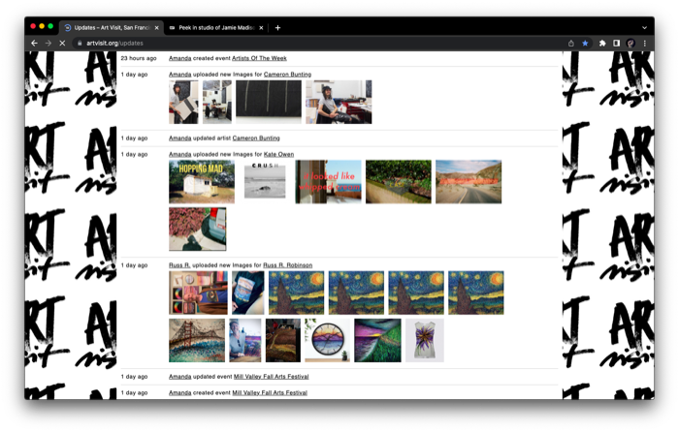Click Amanda in the Kate Owen upload row
The image size is (679, 432).
(179, 154)
